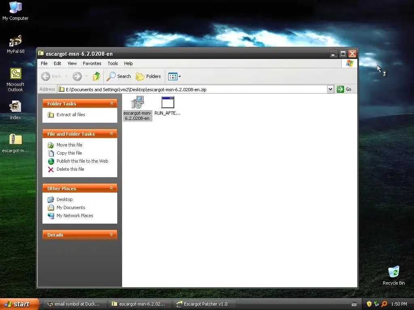Click the security shield tray icon

[369, 304]
